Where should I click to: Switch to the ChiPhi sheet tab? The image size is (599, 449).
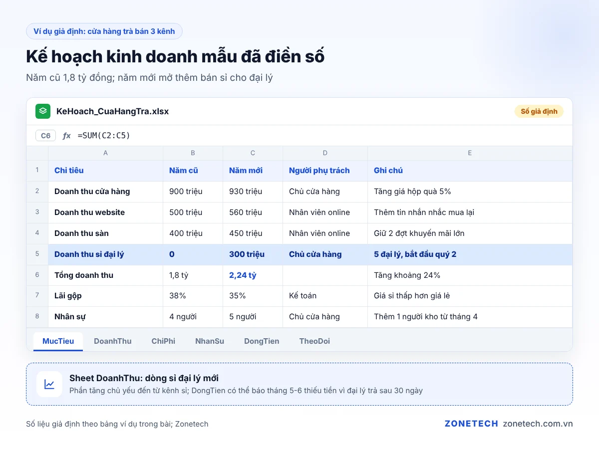pyautogui.click(x=163, y=342)
